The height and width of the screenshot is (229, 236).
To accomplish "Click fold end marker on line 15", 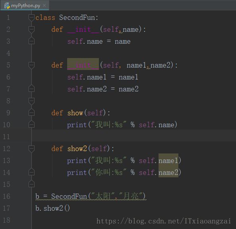I will point(32,184).
